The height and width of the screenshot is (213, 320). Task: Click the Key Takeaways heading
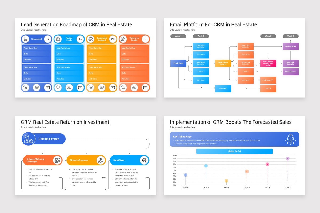(182, 137)
